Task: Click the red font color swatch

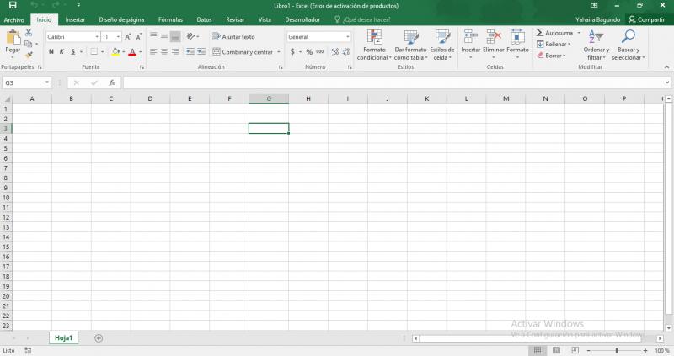Action: coord(131,52)
